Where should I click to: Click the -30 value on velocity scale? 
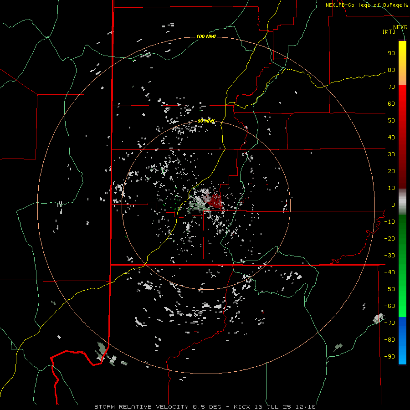pos(389,256)
